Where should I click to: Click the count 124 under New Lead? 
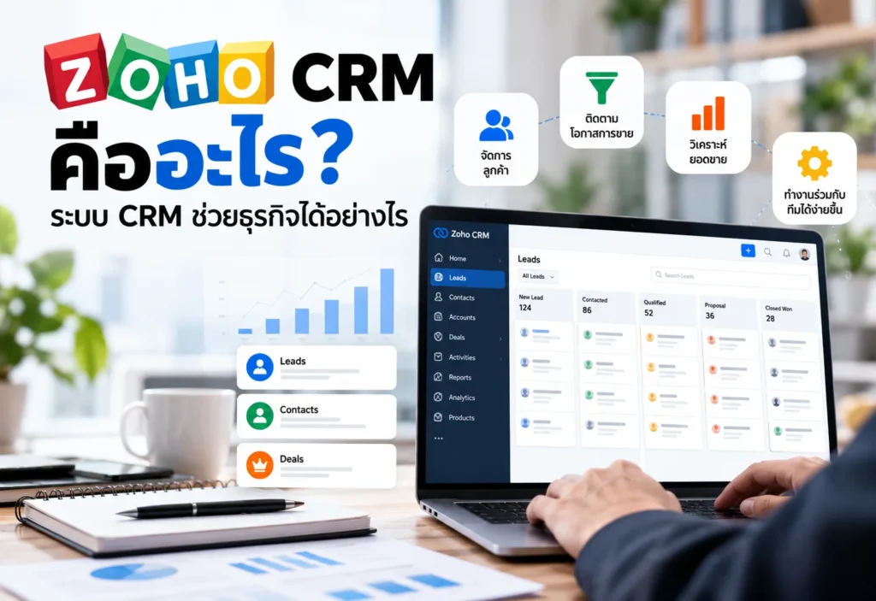(x=525, y=308)
